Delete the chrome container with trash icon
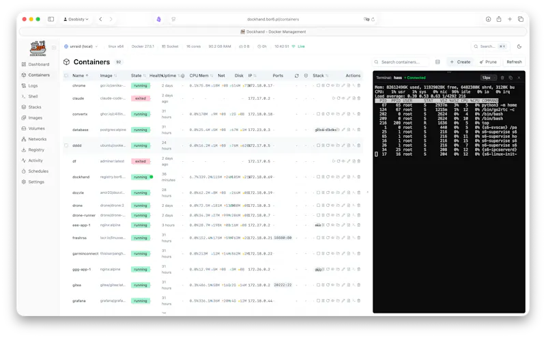This screenshot has width=546, height=338. point(359,85)
